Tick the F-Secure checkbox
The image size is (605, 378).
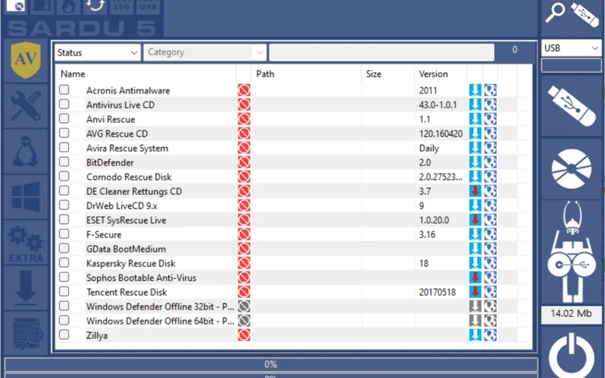pos(64,234)
